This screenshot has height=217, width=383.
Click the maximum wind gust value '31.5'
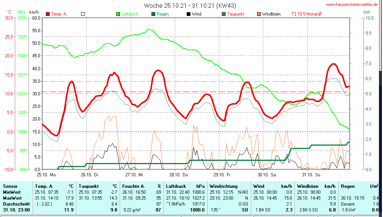332,198
